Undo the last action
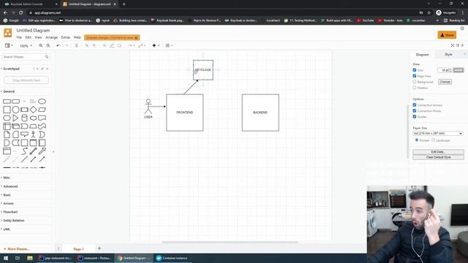This screenshot has width=468, height=263. (x=58, y=45)
